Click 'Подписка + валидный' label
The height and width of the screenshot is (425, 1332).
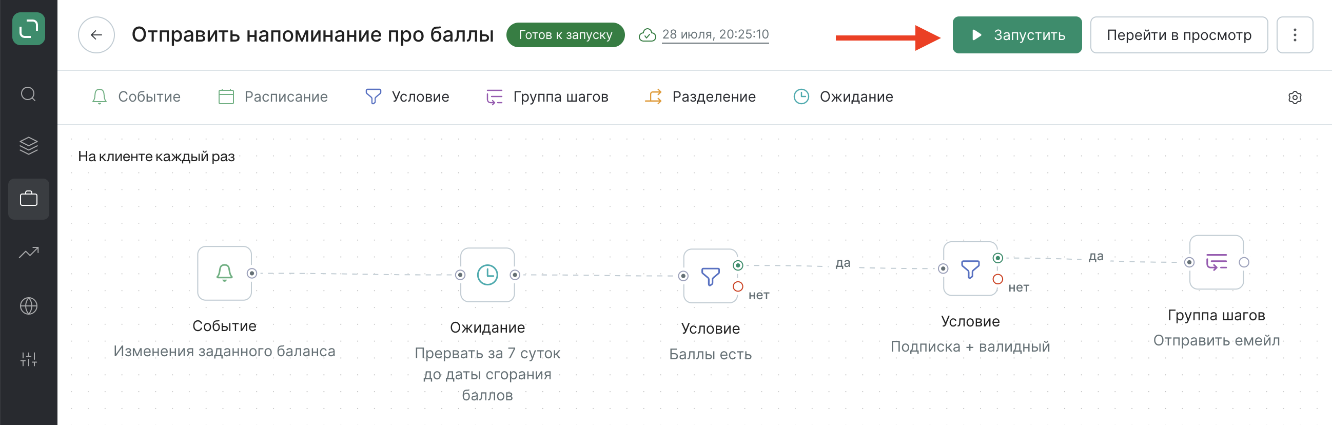[970, 346]
